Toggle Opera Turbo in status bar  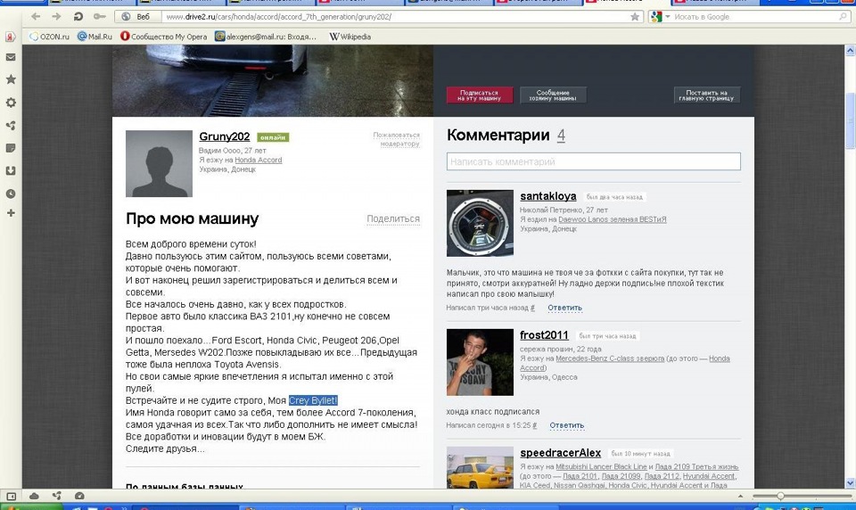tap(79, 496)
